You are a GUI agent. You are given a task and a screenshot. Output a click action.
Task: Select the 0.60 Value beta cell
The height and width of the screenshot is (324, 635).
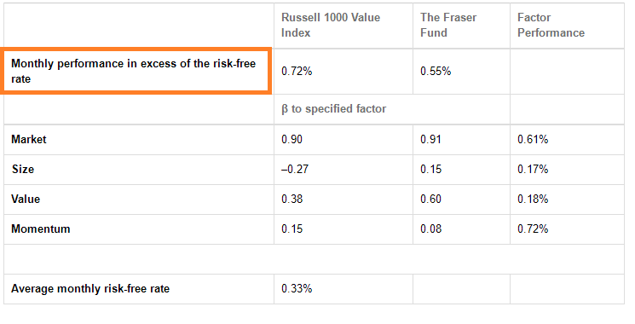pyautogui.click(x=430, y=200)
